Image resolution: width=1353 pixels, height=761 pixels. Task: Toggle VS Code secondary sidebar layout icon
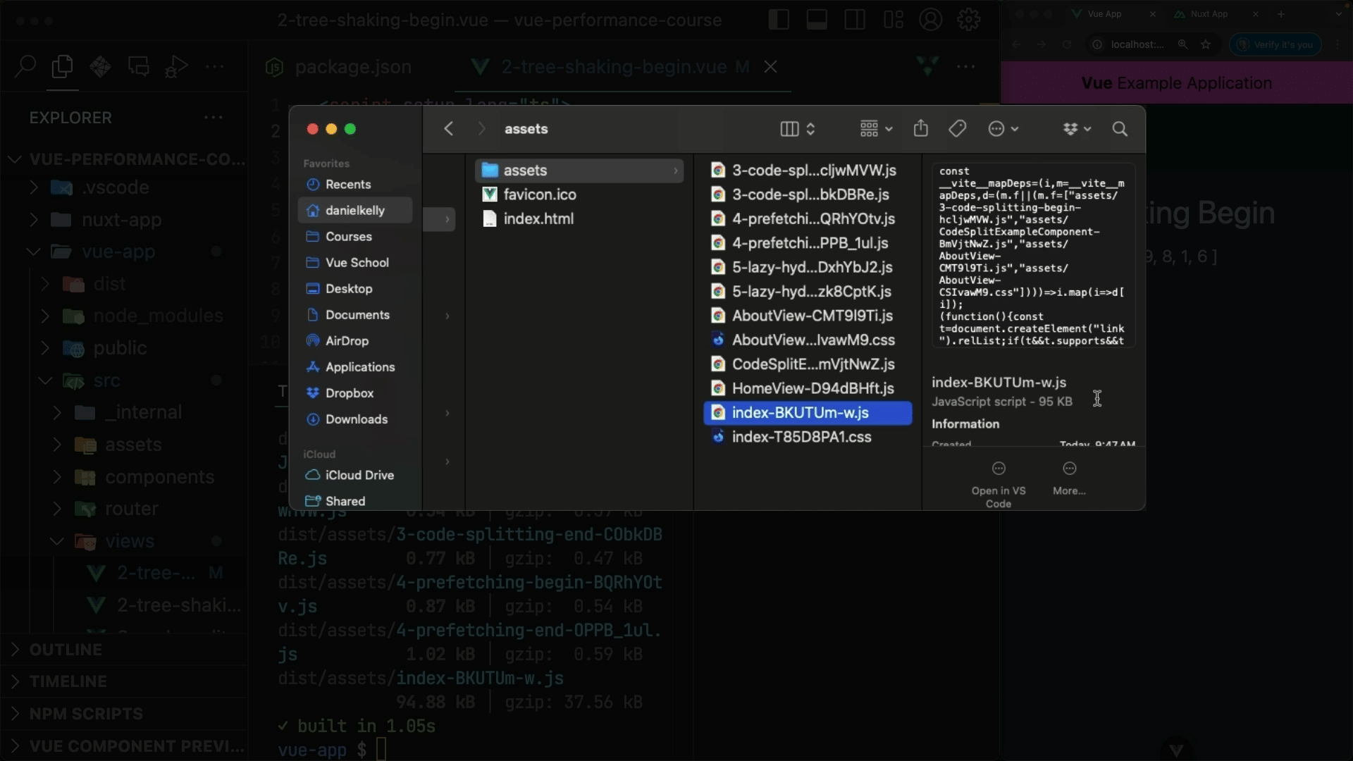pyautogui.click(x=855, y=20)
